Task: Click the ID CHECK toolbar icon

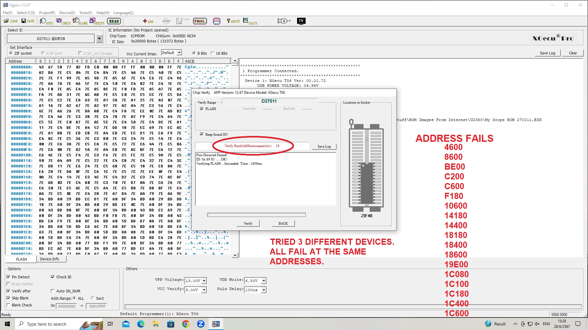Action: 63,21
